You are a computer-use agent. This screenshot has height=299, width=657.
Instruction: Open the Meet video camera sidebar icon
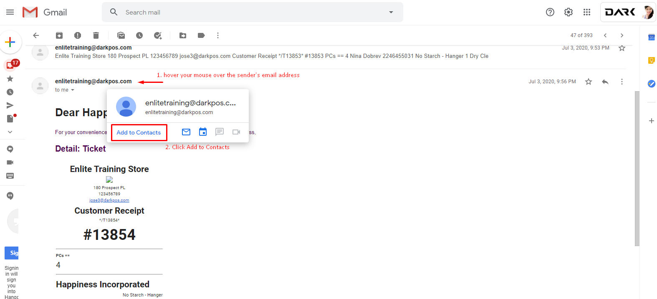point(10,162)
